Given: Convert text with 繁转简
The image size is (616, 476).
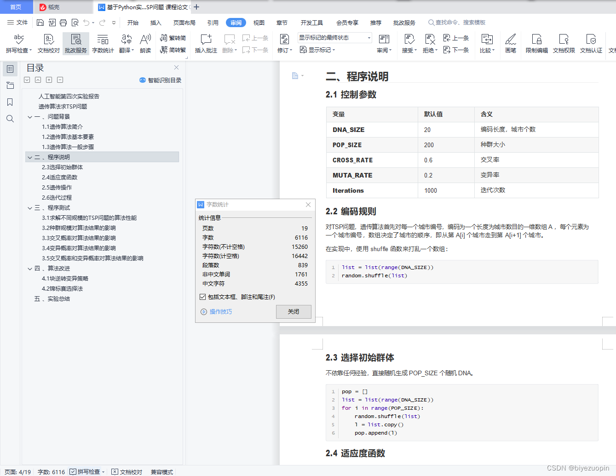Looking at the screenshot, I should (x=173, y=38).
